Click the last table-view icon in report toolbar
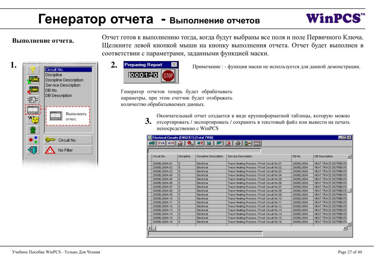This screenshot has width=374, height=259. point(257,143)
